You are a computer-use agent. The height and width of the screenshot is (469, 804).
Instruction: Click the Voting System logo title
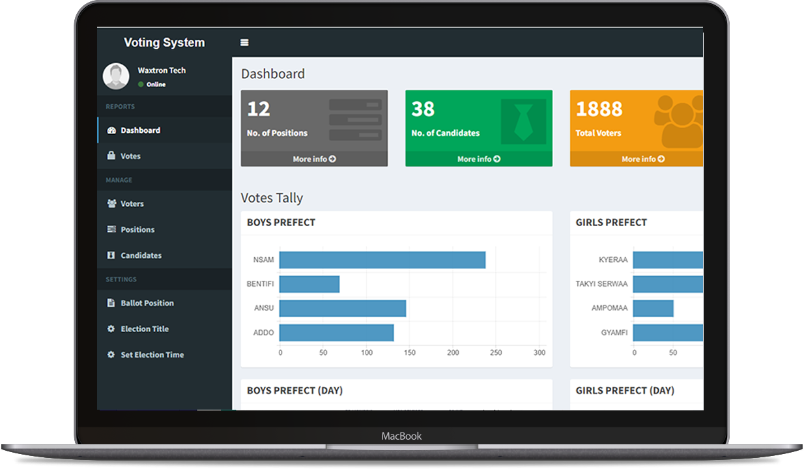pyautogui.click(x=164, y=43)
